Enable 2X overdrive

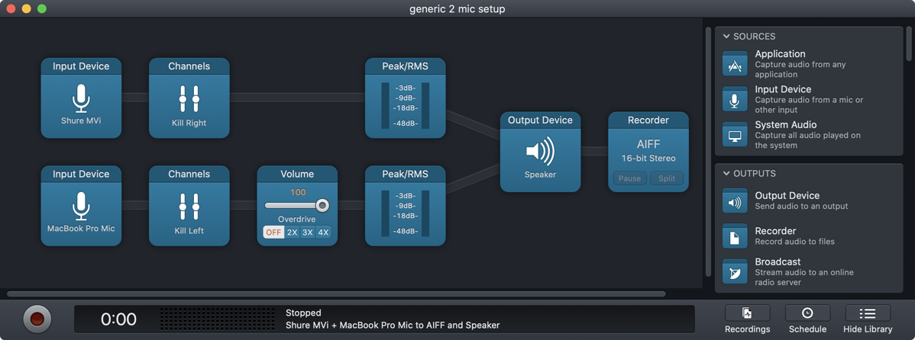coord(292,233)
